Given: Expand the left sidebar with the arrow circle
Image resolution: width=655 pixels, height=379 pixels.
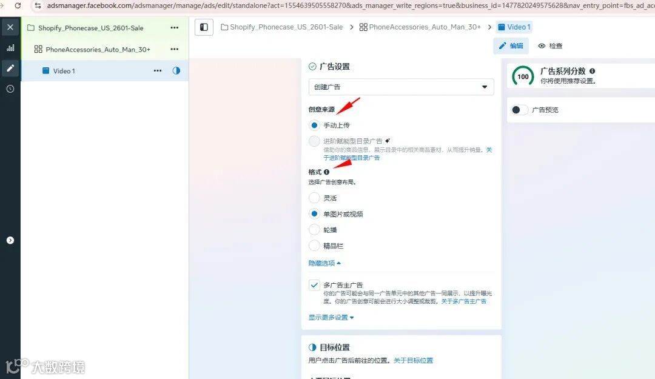Looking at the screenshot, I should pos(10,240).
